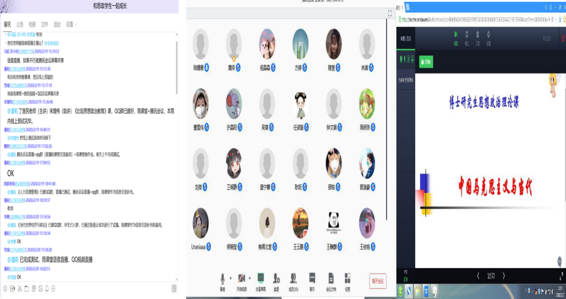Open the Invite (邀请) icon
566x299 pixels.
tap(276, 279)
